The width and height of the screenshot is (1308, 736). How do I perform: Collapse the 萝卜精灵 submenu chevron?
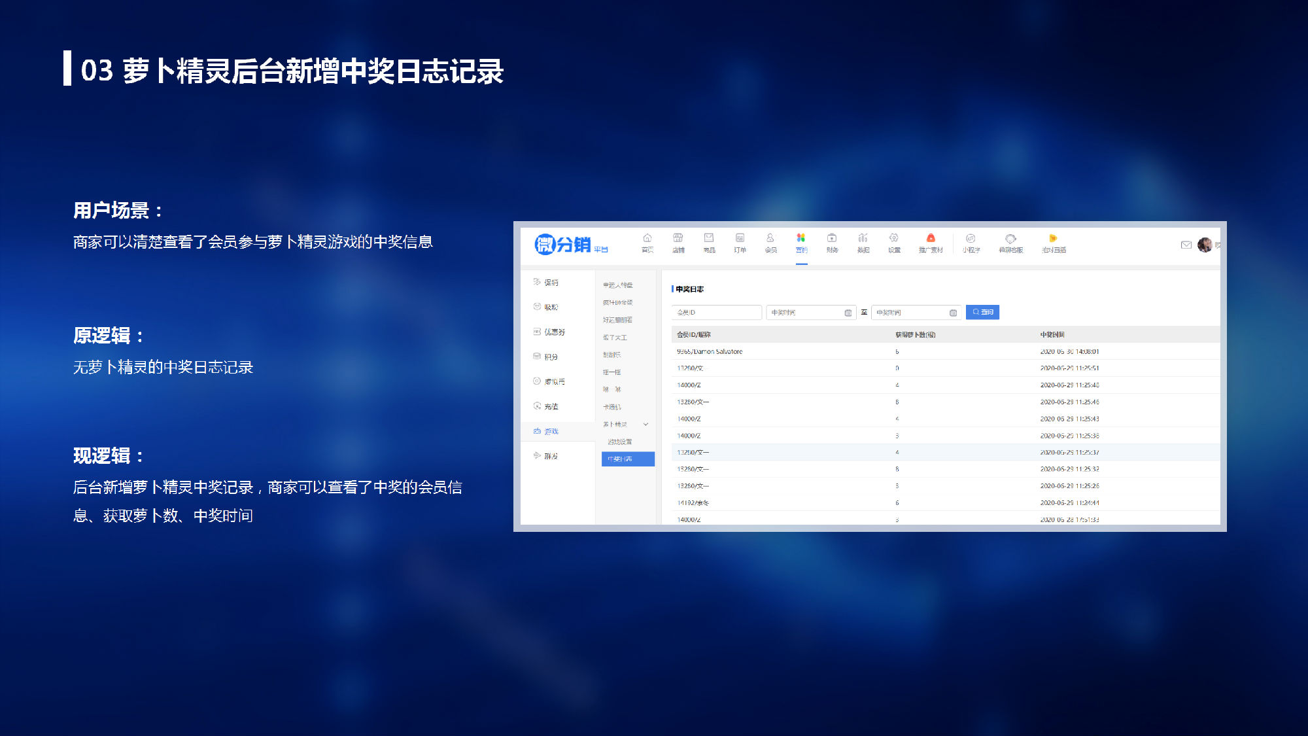[645, 425]
